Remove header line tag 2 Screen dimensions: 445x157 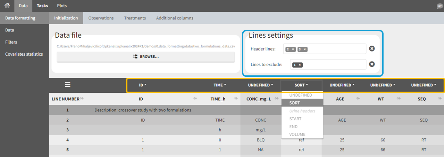(x=293, y=49)
